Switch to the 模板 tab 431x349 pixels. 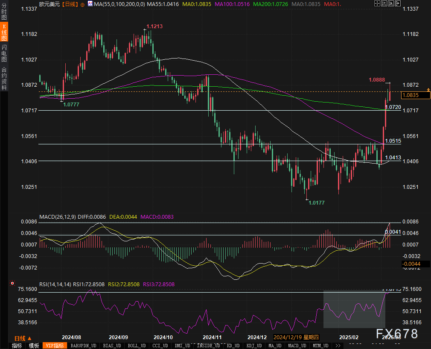click(x=34, y=346)
